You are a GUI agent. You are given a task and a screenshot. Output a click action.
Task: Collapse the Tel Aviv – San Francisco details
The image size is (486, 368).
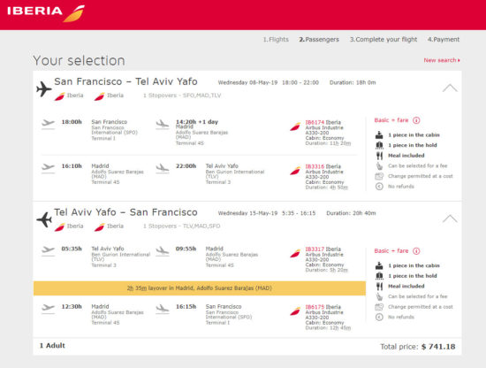[450, 218]
